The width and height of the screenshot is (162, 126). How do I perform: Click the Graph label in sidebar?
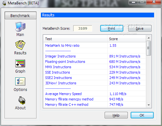click(20, 71)
